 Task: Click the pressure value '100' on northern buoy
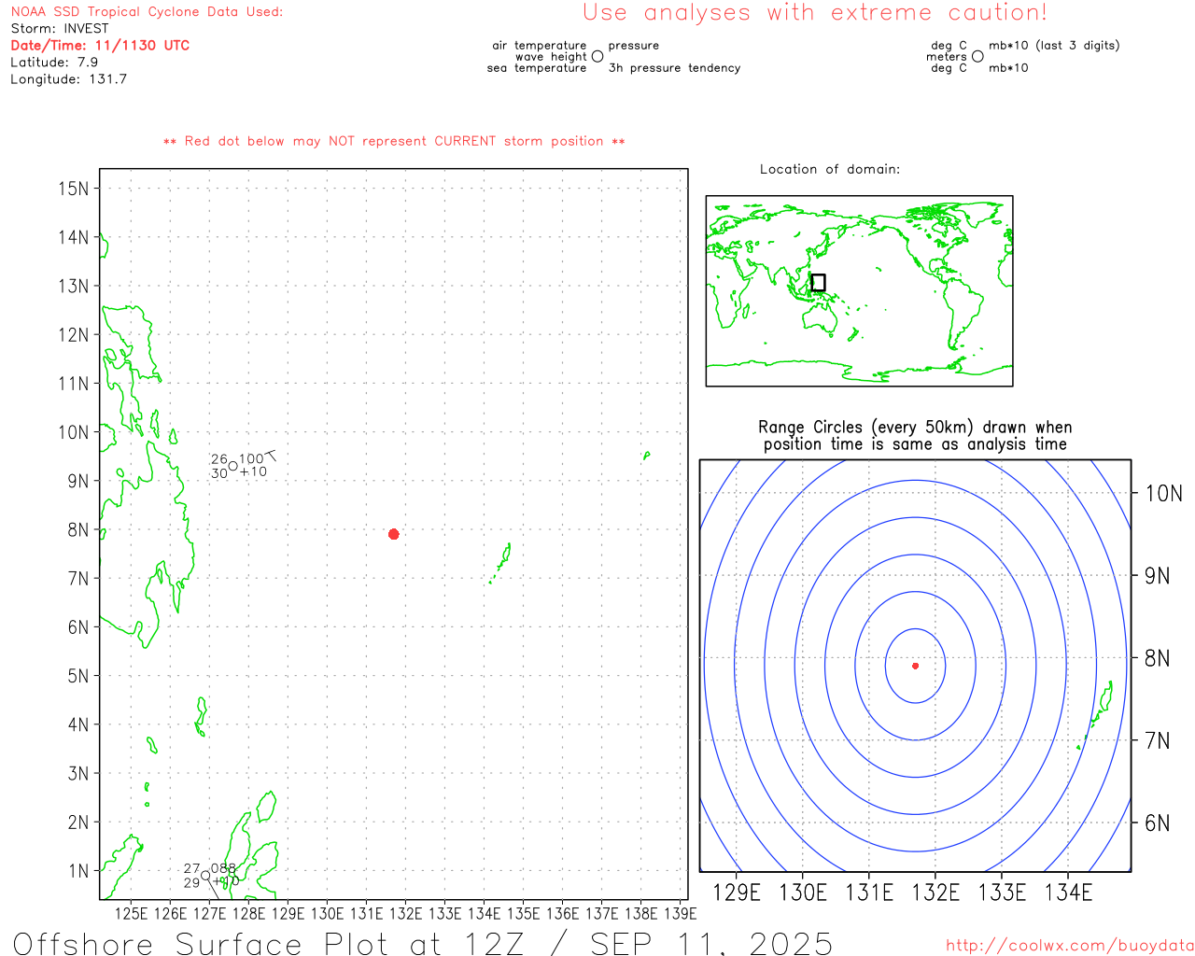(x=251, y=458)
